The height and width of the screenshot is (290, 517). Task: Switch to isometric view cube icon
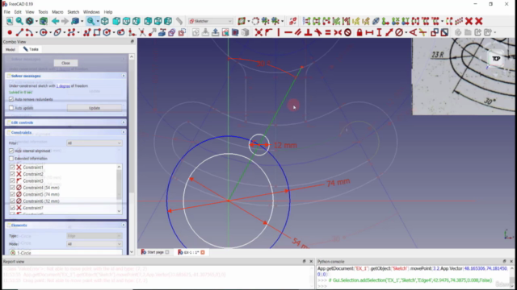[x=105, y=22]
